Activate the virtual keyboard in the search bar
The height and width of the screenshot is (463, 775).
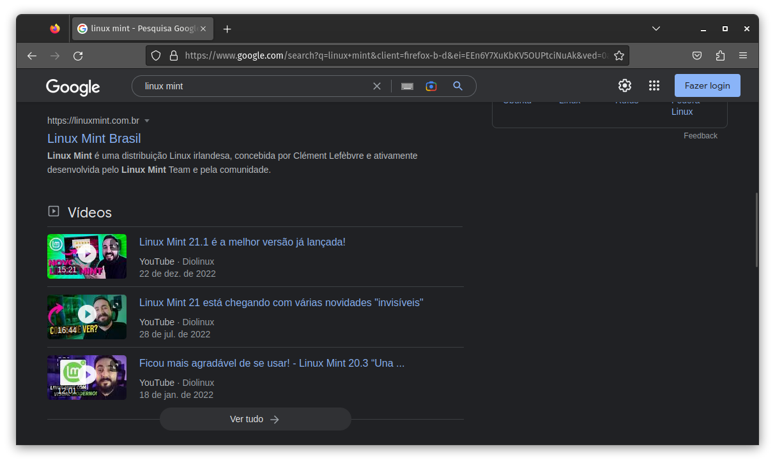[x=407, y=85]
